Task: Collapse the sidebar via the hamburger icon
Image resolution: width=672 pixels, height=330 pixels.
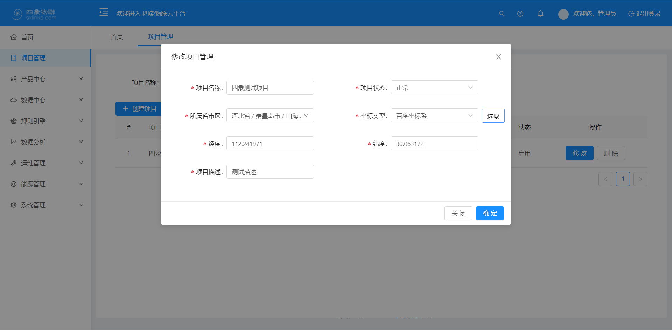Action: coord(104,12)
